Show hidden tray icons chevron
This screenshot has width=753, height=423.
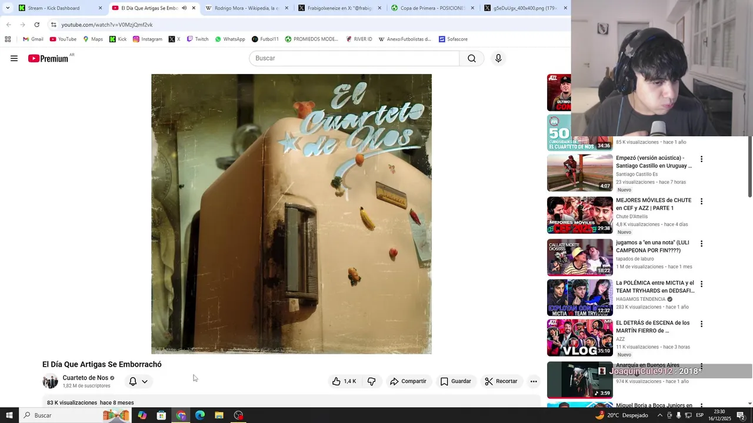[659, 415]
